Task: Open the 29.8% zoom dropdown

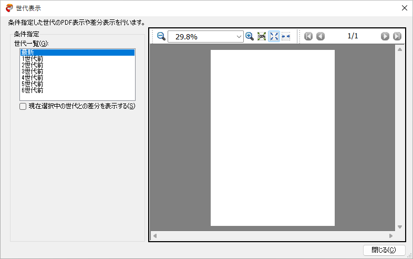Action: pyautogui.click(x=239, y=37)
